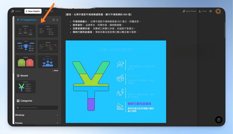Expand the Mindmap category
Image resolution: width=233 pixels, height=134 pixels.
37,115
